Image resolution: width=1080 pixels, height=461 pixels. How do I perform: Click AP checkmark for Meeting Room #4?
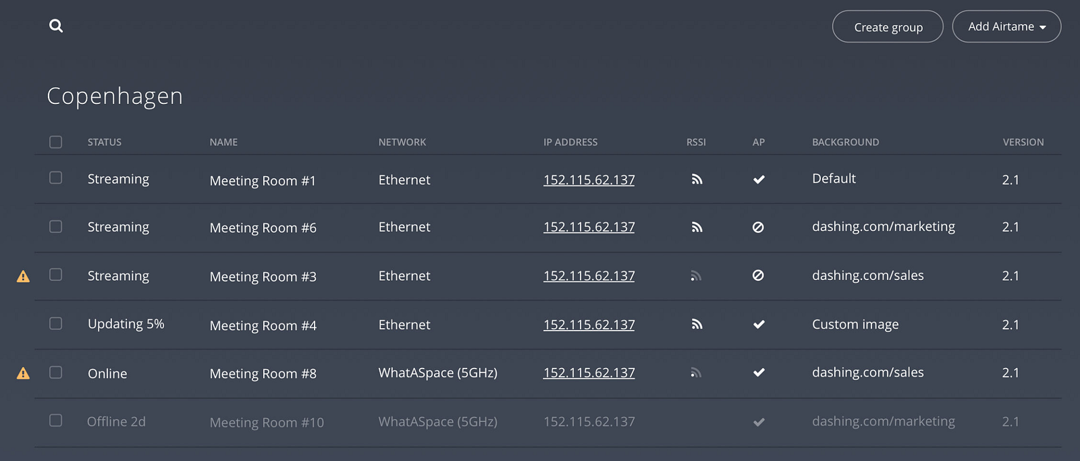[759, 325]
